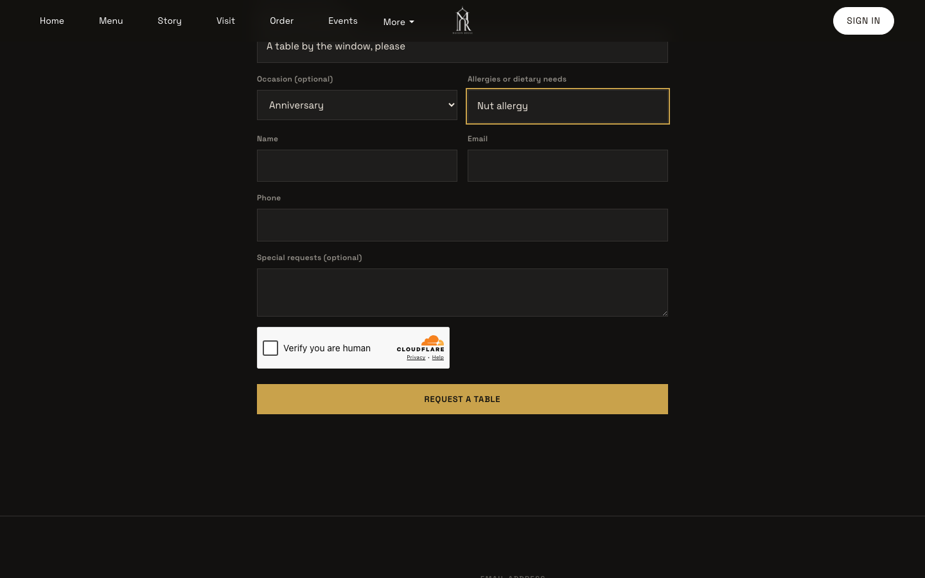Select the Allergies field containing Nut allergy
The width and height of the screenshot is (925, 578).
click(x=568, y=106)
